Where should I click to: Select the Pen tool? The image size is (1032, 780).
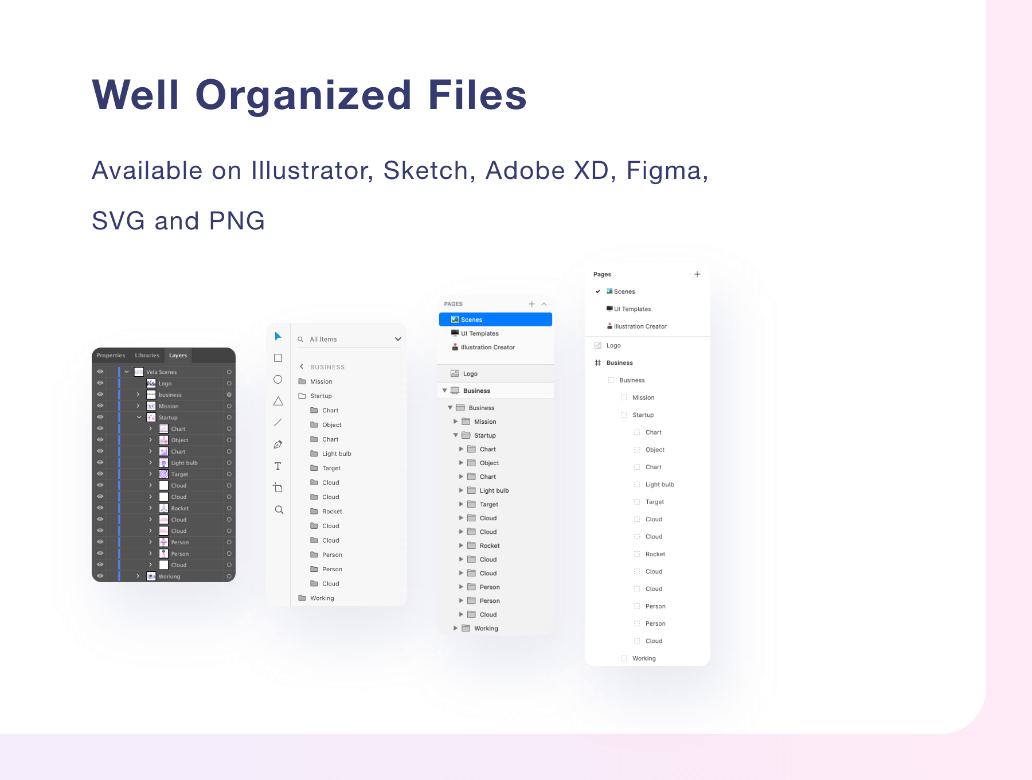point(278,444)
